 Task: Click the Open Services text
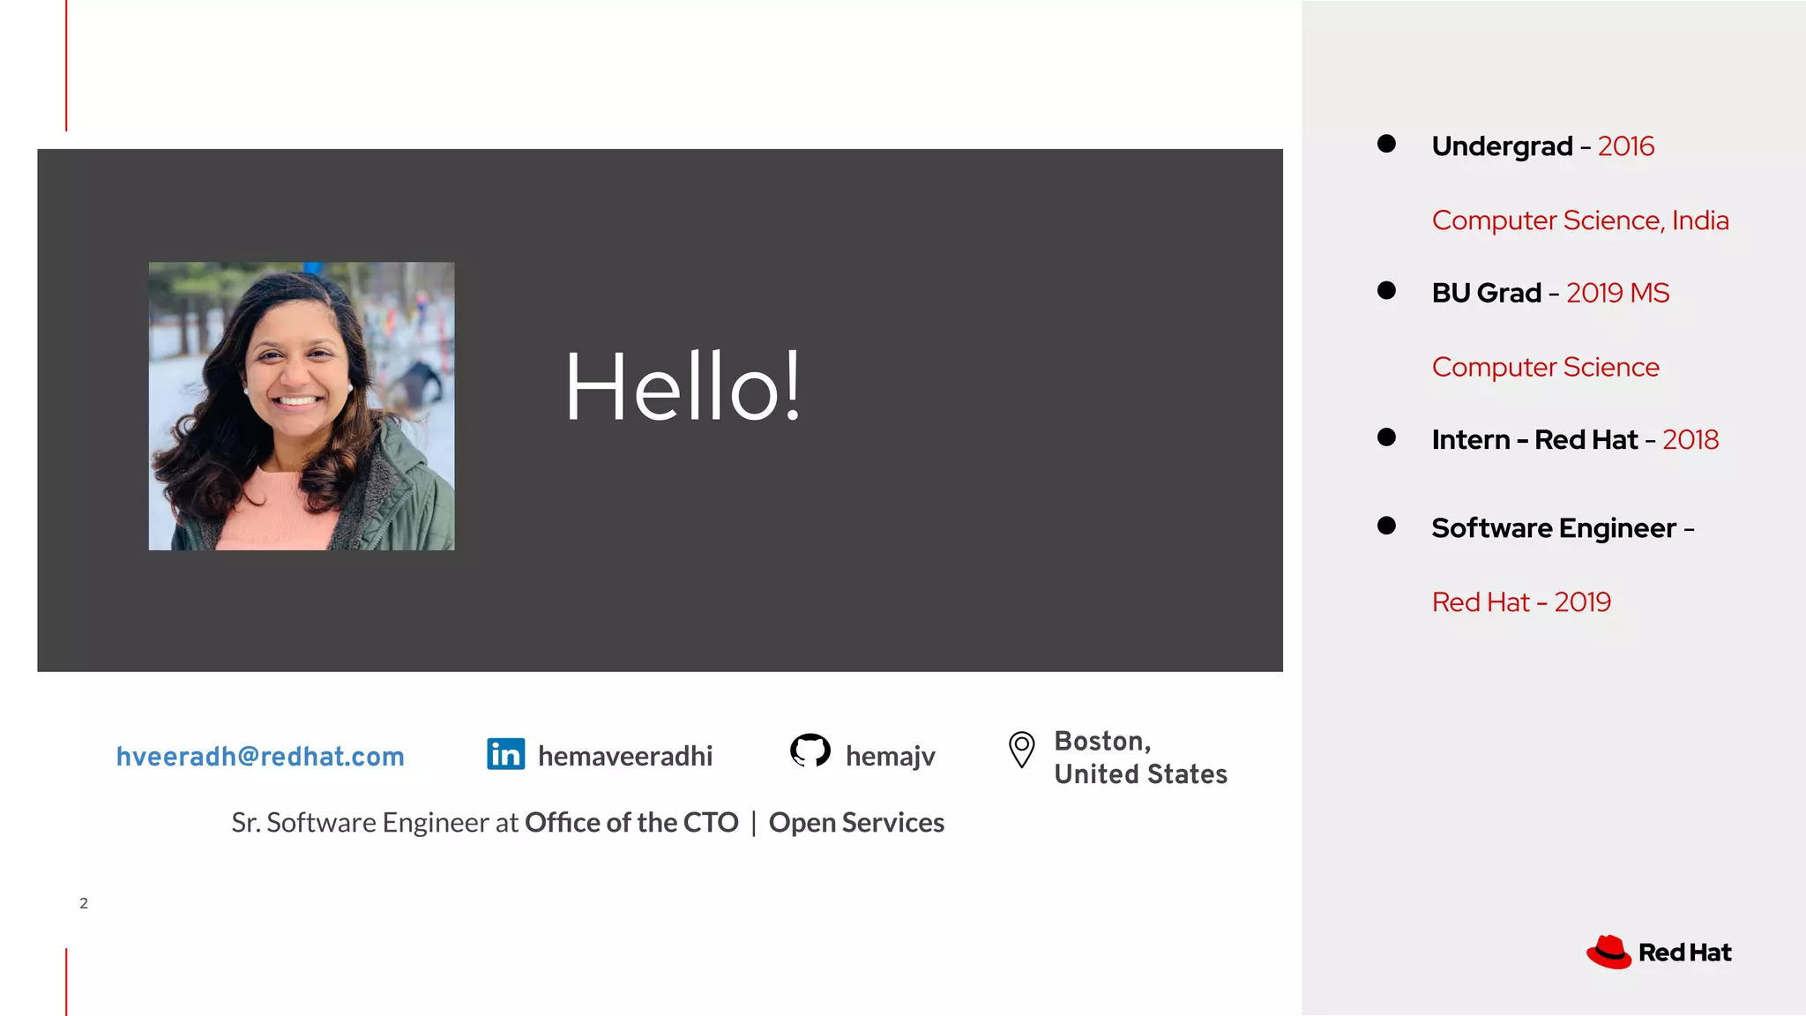pyautogui.click(x=856, y=823)
